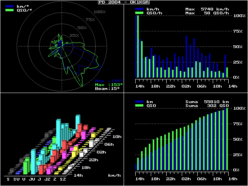Screen dimensions: 248x186
Task: Click 10h axis label under cumulative chart
Action: point(217,179)
